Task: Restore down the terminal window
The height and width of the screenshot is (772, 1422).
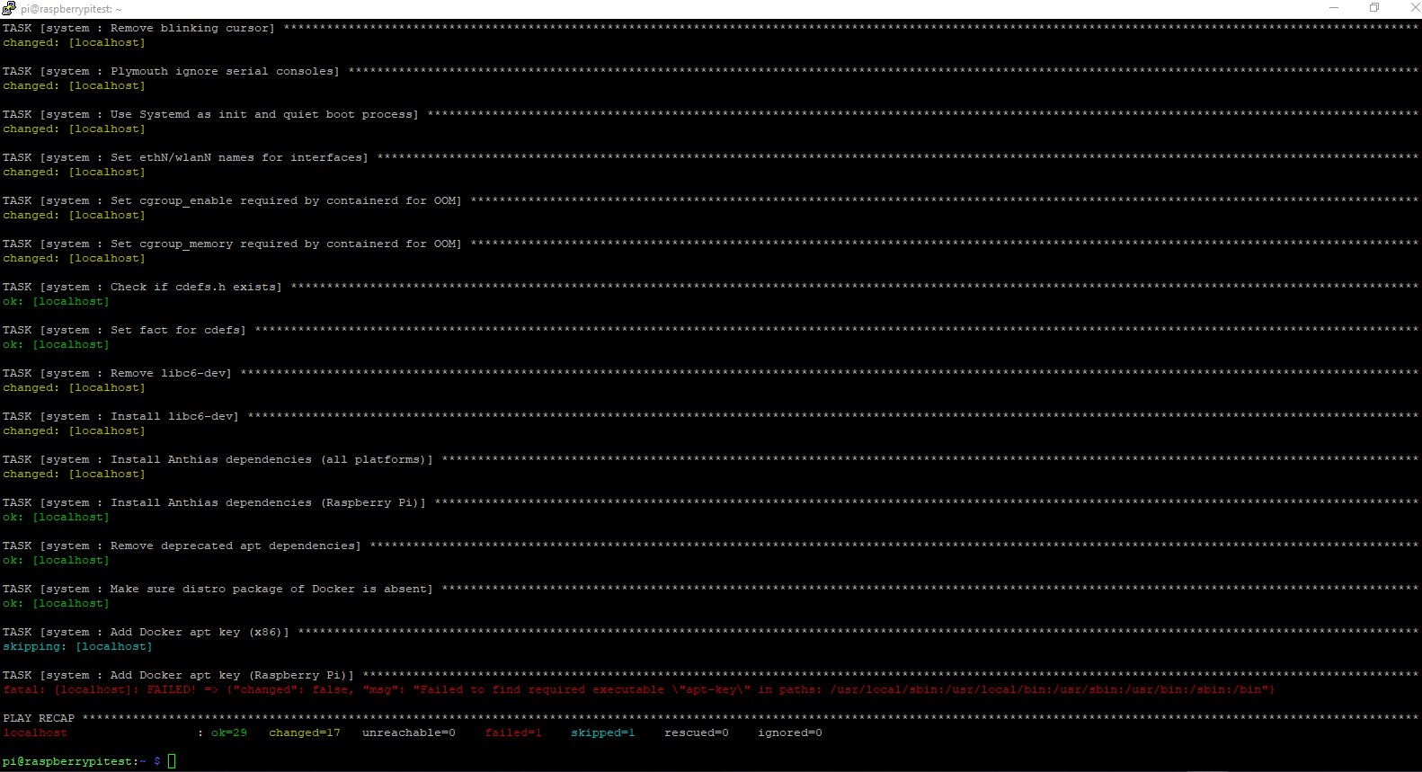Action: coord(1374,8)
